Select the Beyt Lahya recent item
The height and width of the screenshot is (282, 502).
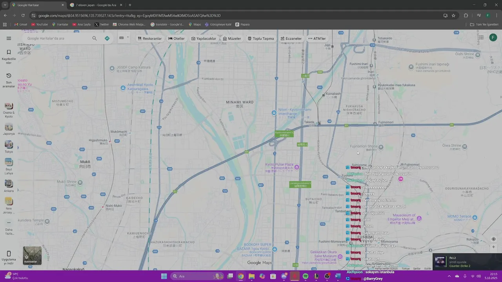[x=9, y=166]
